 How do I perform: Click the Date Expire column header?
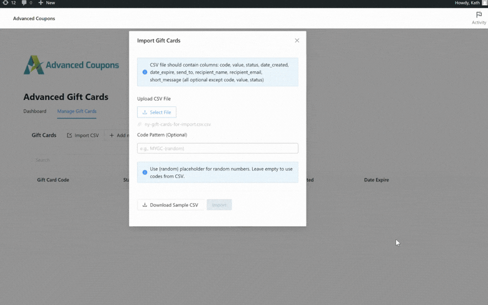point(377,180)
